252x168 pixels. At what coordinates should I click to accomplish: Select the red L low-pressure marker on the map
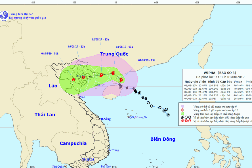coord(73,80)
